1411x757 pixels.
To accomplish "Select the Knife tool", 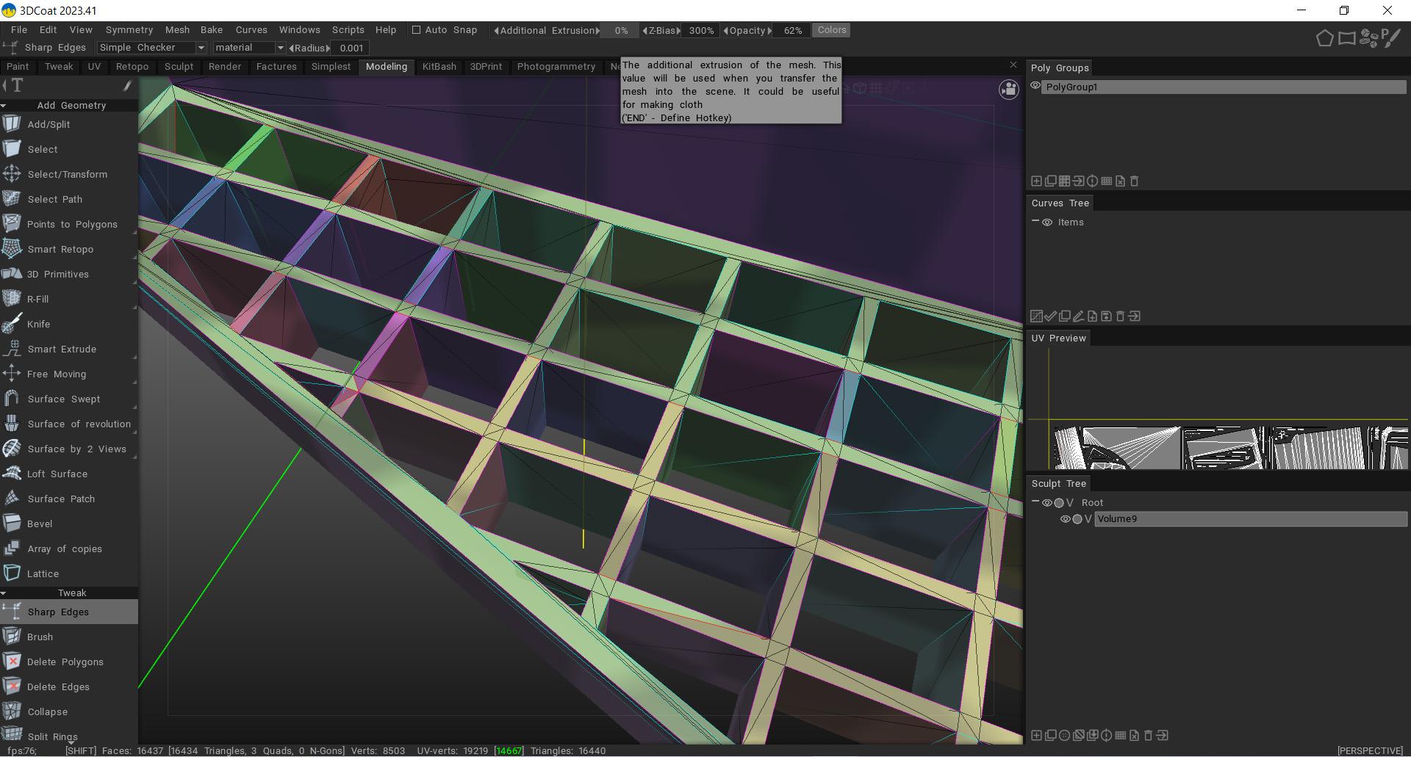I will tap(38, 324).
